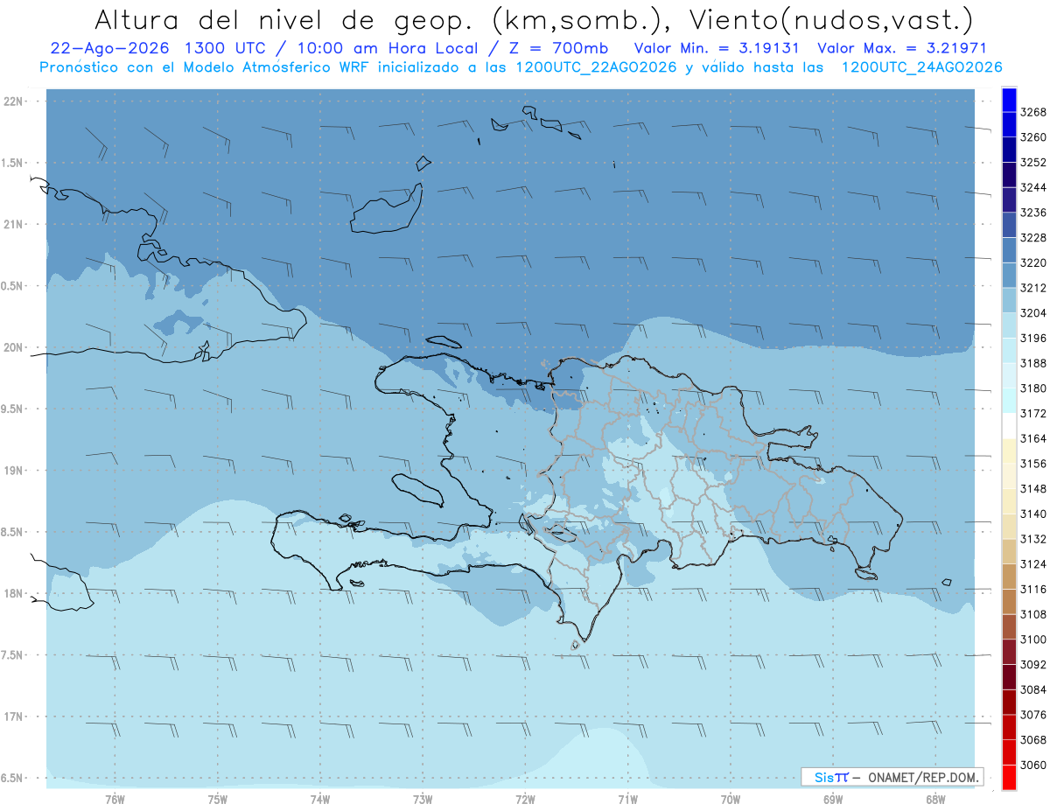Click the "3132" legend value
Viewport: 1050px width, 811px height.
point(1033,539)
